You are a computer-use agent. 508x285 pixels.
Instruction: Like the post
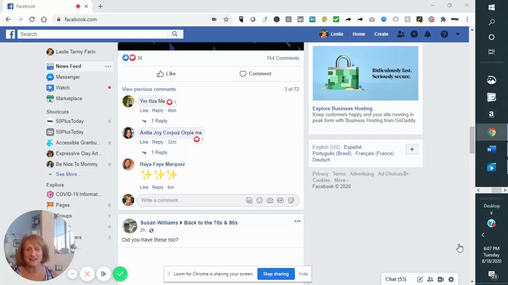166,74
